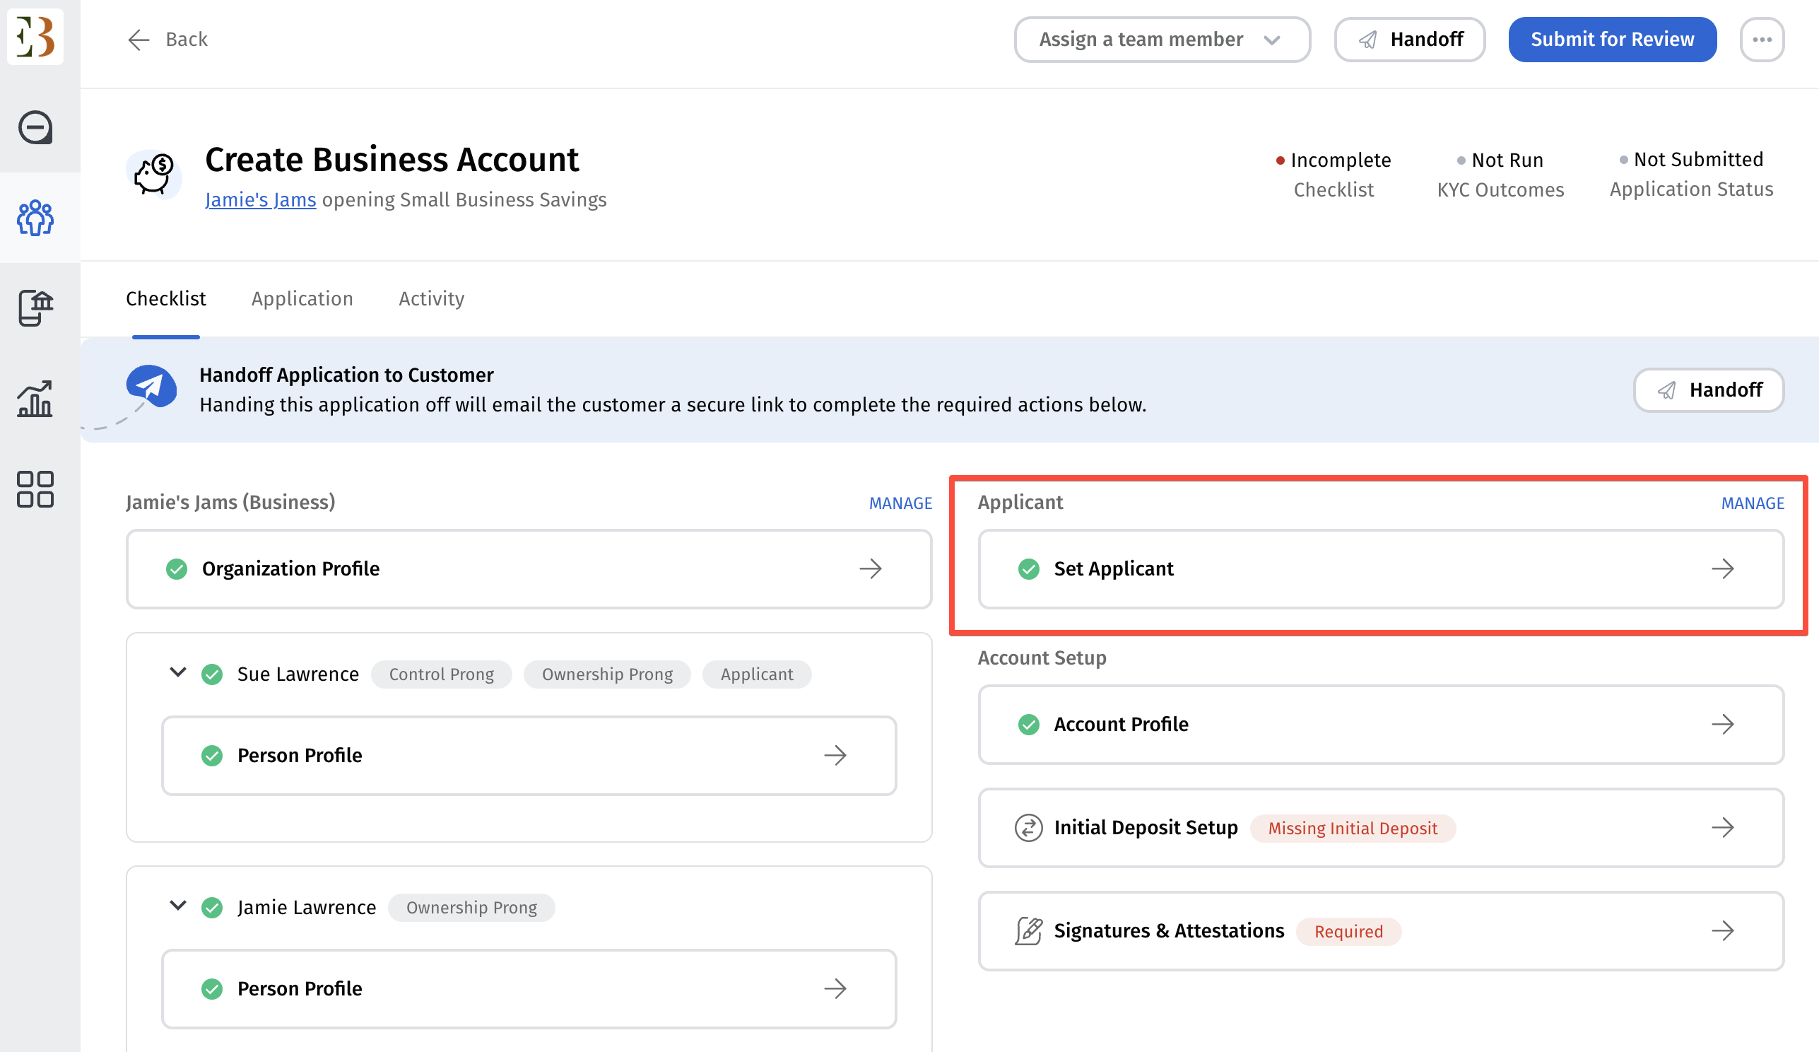Open the grid apps sidebar icon

pos(35,489)
